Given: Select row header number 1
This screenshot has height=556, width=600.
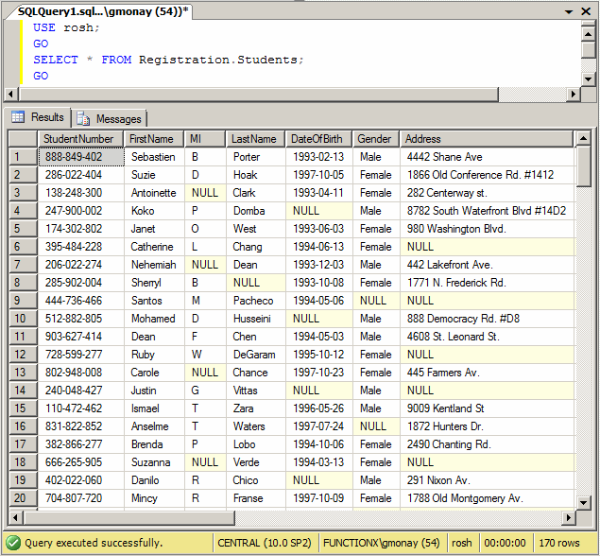Looking at the screenshot, I should click(23, 157).
